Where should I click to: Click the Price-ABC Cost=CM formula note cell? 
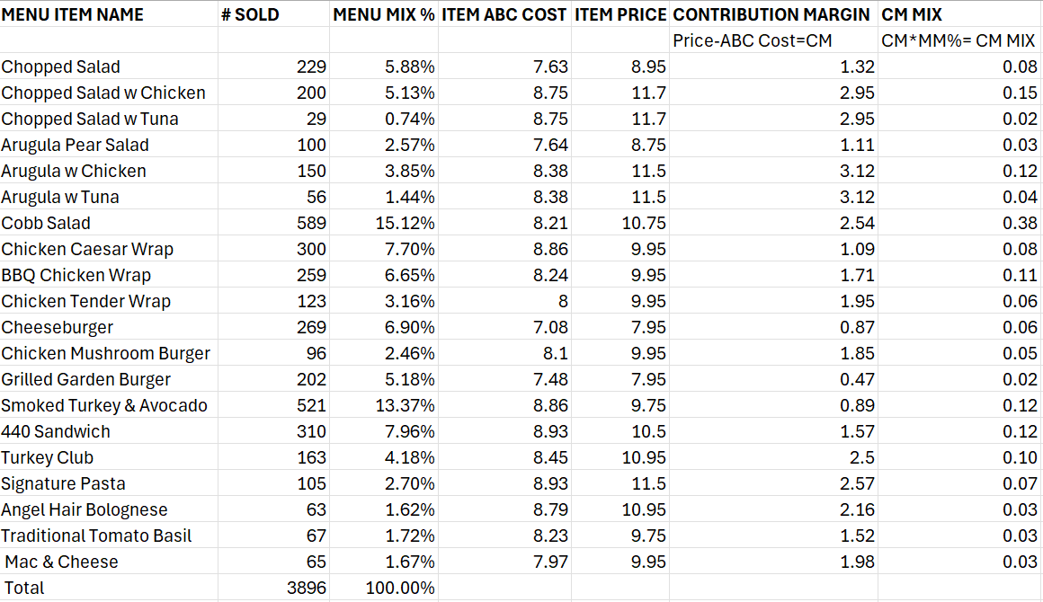pos(753,40)
